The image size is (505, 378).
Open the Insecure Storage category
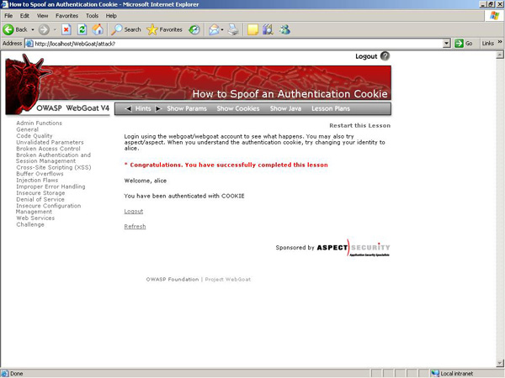click(x=40, y=193)
